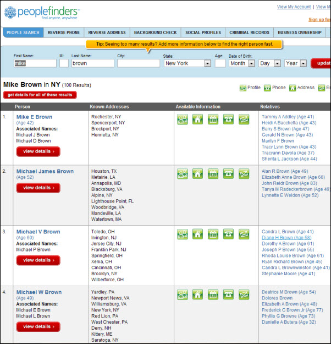331x344 pixels.
Task: Select phone icon for Michael James Brown
Action: coord(228,174)
